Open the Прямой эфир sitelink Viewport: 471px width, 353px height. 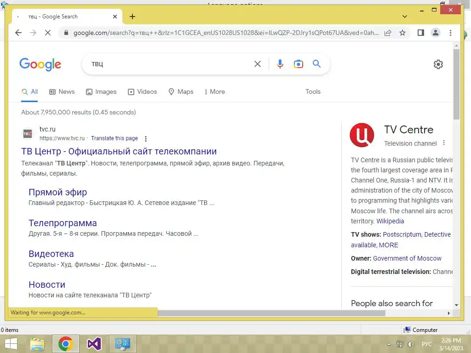tap(57, 192)
